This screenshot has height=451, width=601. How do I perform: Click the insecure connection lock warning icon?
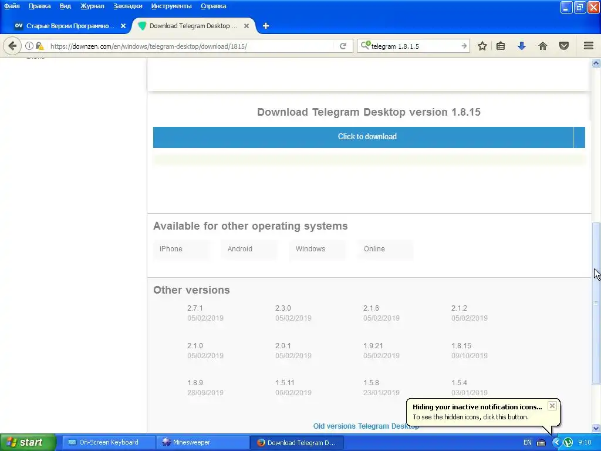pyautogui.click(x=39, y=46)
